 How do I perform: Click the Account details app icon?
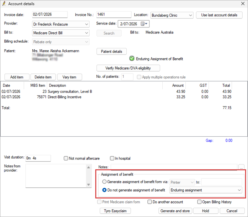click(x=4, y=4)
